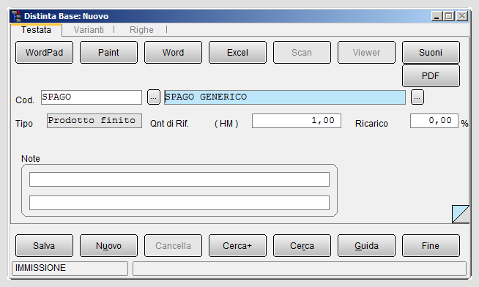Viewport: 479px width, 287px height.
Task: Click the Viewer button
Action: 367,53
